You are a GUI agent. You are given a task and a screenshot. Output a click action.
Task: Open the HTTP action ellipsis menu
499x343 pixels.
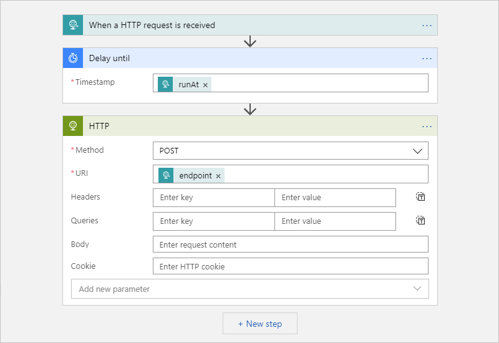(427, 126)
